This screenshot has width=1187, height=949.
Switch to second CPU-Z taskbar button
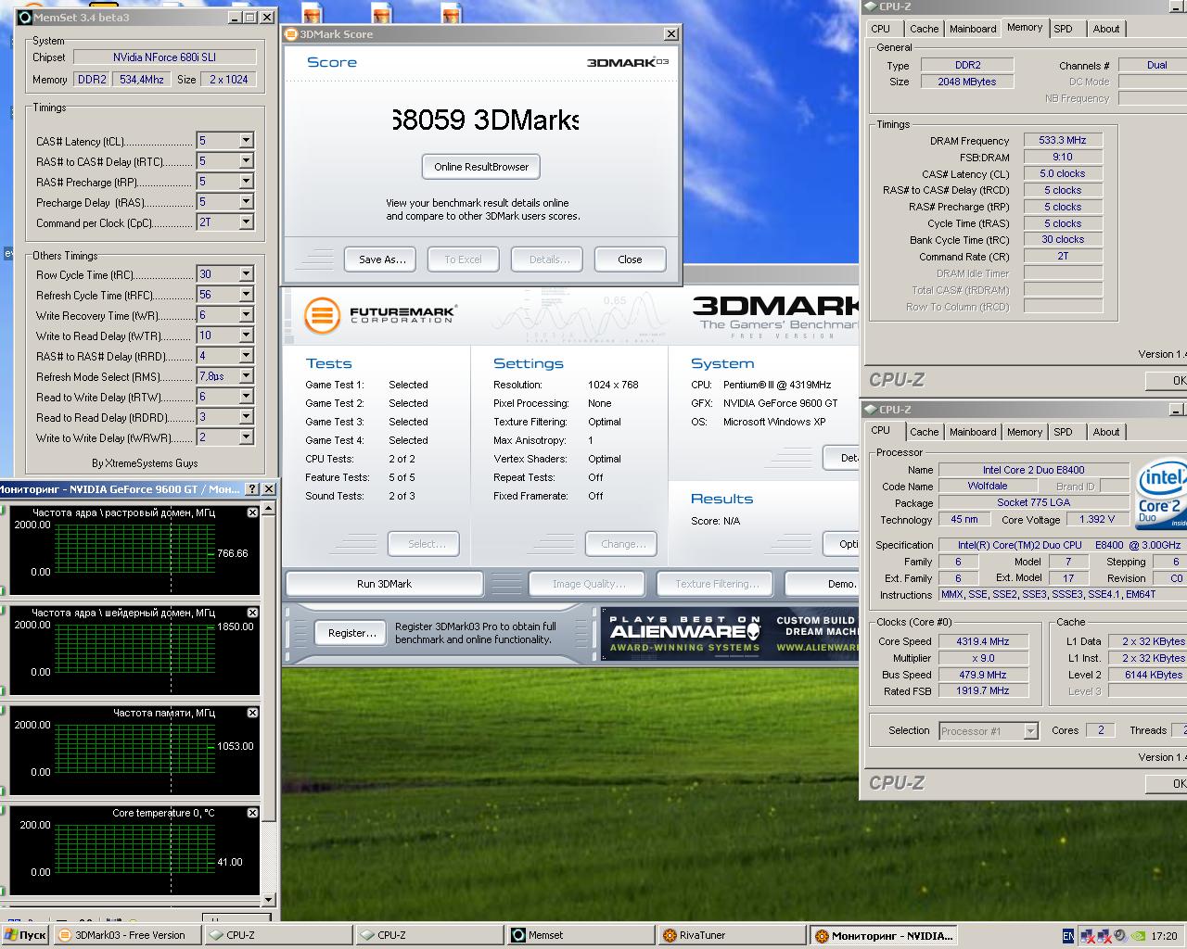[429, 935]
